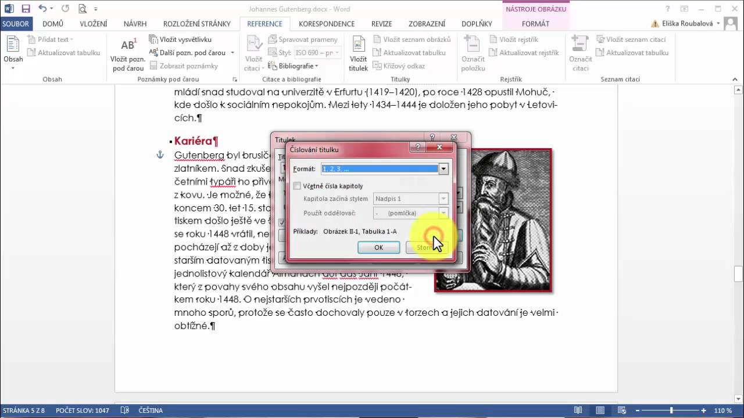The height and width of the screenshot is (418, 744).
Task: Click Vložit vysvětlivku to insert endnote
Action: point(180,39)
